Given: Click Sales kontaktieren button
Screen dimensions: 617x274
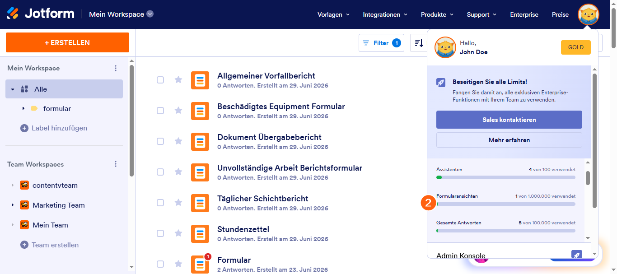Looking at the screenshot, I should pyautogui.click(x=509, y=120).
